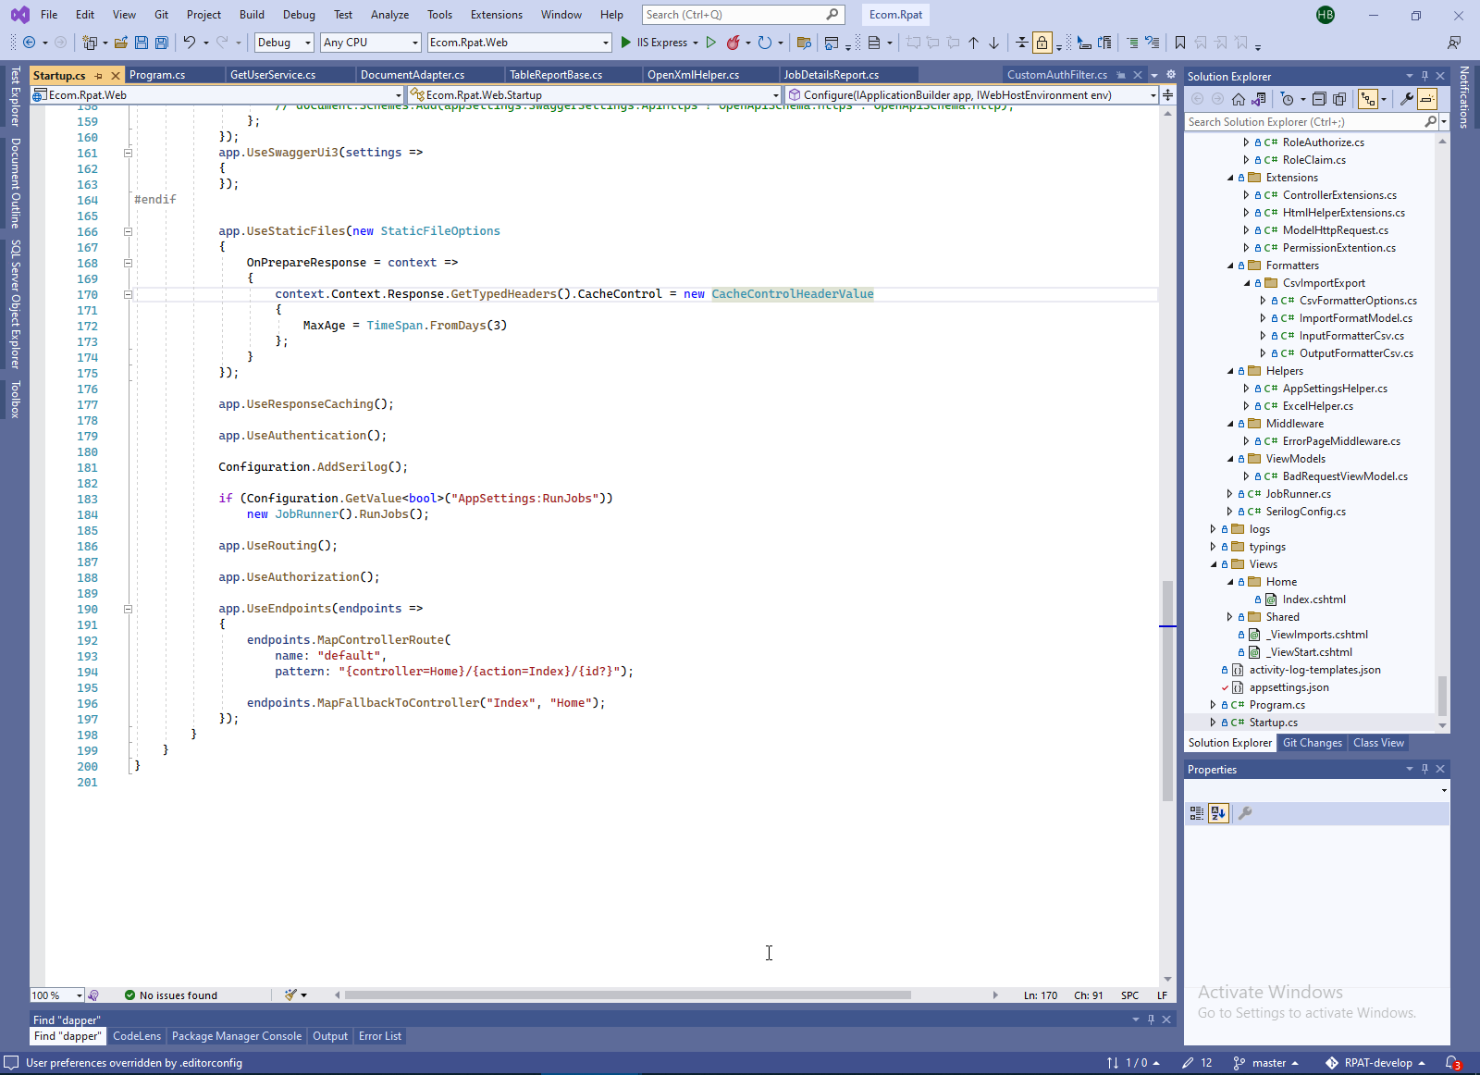
Task: Open the Any CPU platform dropdown
Action: (x=370, y=43)
